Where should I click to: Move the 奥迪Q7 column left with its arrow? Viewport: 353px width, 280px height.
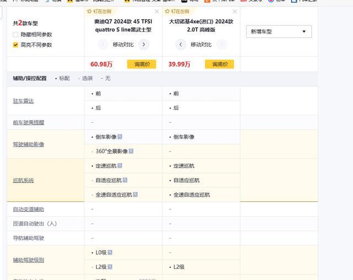pyautogui.click(x=103, y=45)
